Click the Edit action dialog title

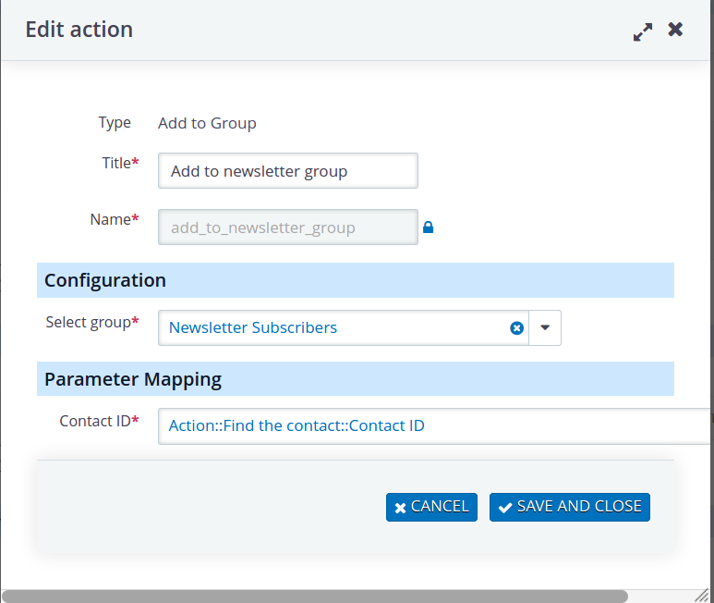(79, 30)
